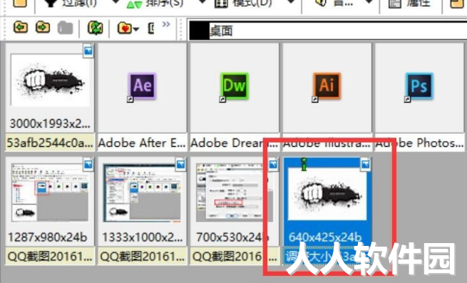Select the highlighted 640x425x24b thumbnail

coord(327,194)
